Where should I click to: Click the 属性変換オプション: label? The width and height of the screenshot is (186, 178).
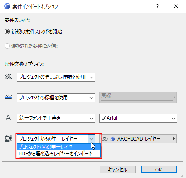pos(24,64)
